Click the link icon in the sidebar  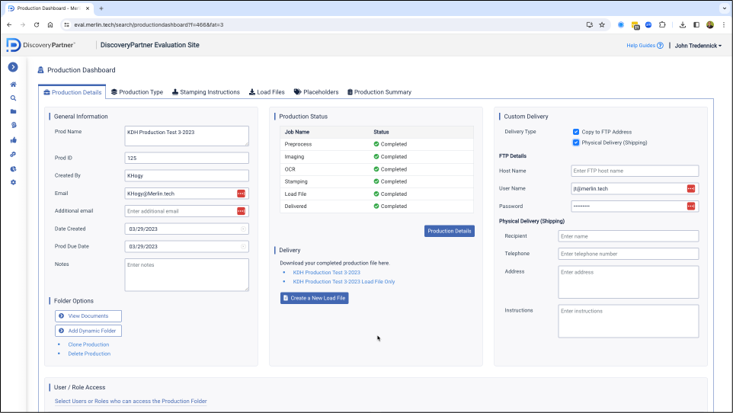[13, 155]
